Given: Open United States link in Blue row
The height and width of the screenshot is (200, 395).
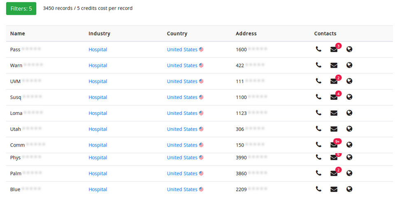Looking at the screenshot, I should click(182, 189).
